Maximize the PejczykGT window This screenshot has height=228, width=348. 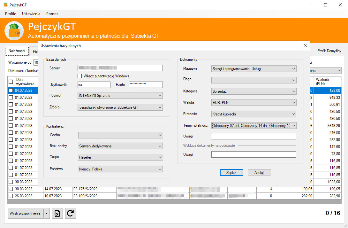(326, 5)
